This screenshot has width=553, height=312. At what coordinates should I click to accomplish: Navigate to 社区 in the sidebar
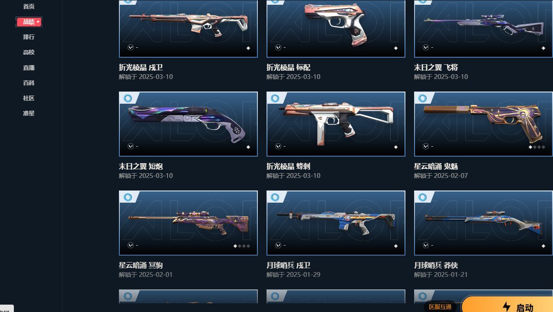tap(29, 98)
